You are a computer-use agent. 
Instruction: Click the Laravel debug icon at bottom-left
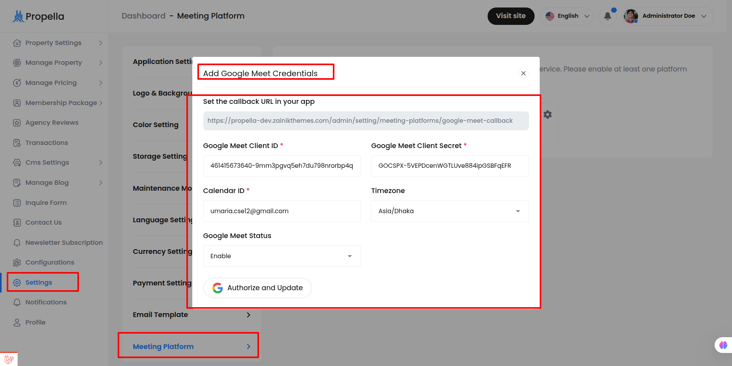pyautogui.click(x=9, y=359)
